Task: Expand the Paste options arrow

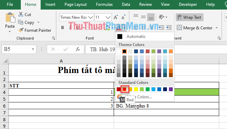Action: 10,31
